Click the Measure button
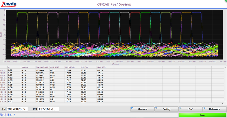Viewport: 227px width, 118px height. [142, 109]
